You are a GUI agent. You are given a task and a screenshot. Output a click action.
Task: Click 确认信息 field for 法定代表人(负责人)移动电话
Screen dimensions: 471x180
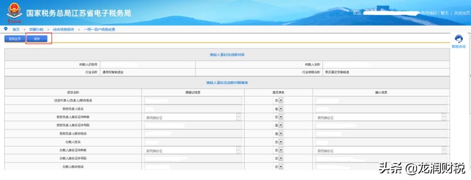tap(382, 101)
